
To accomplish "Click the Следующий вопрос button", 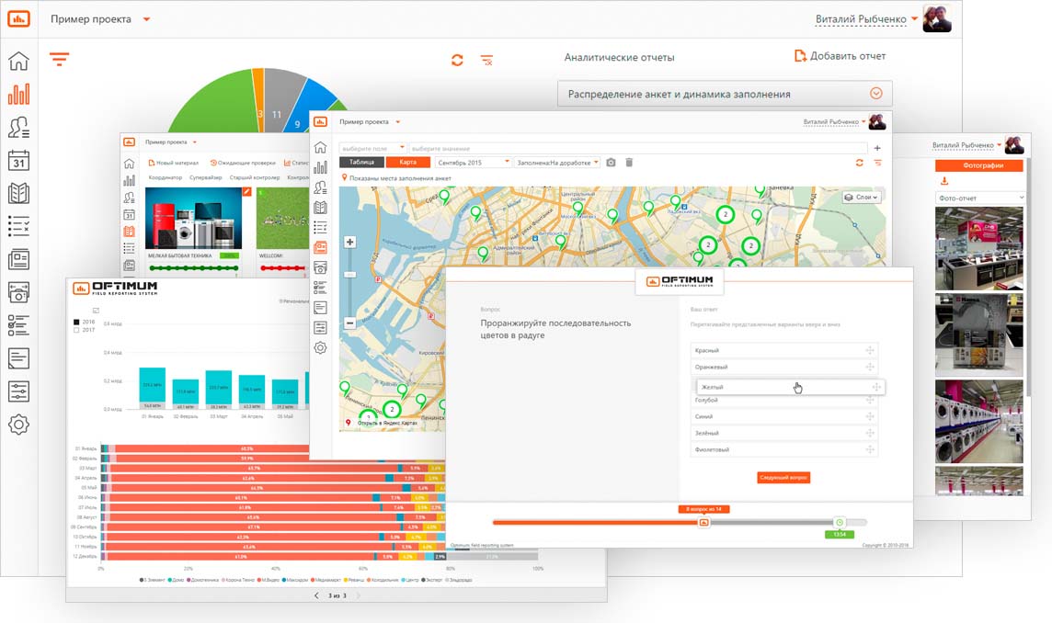I will click(783, 478).
